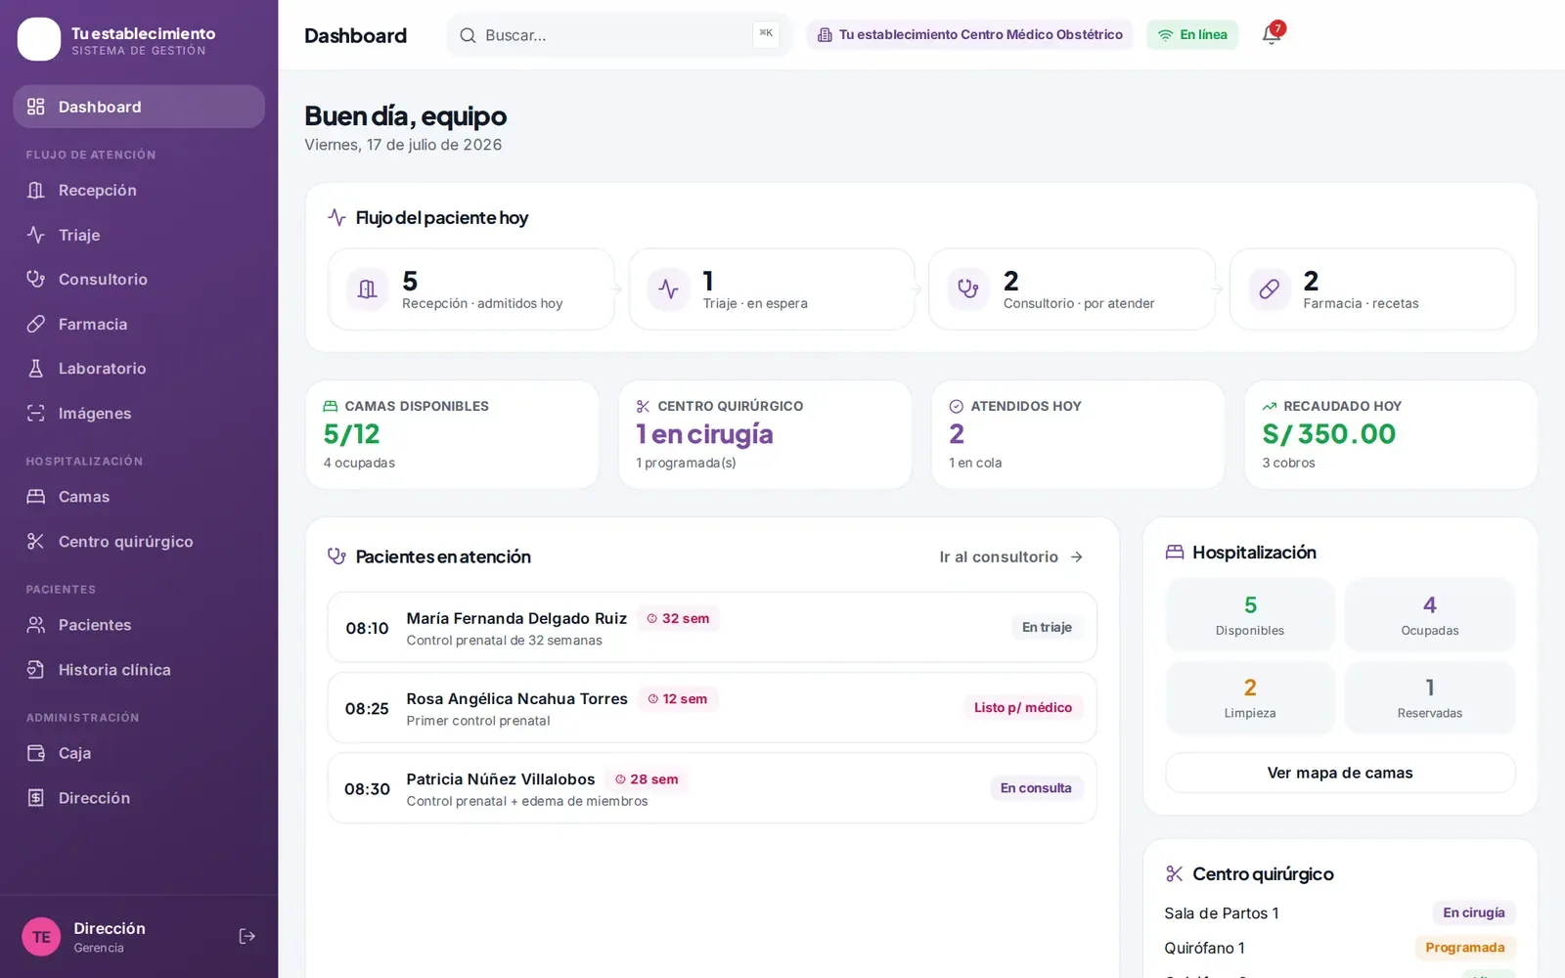Open Patricia Núñez Villalobos patient row

pos(712,788)
